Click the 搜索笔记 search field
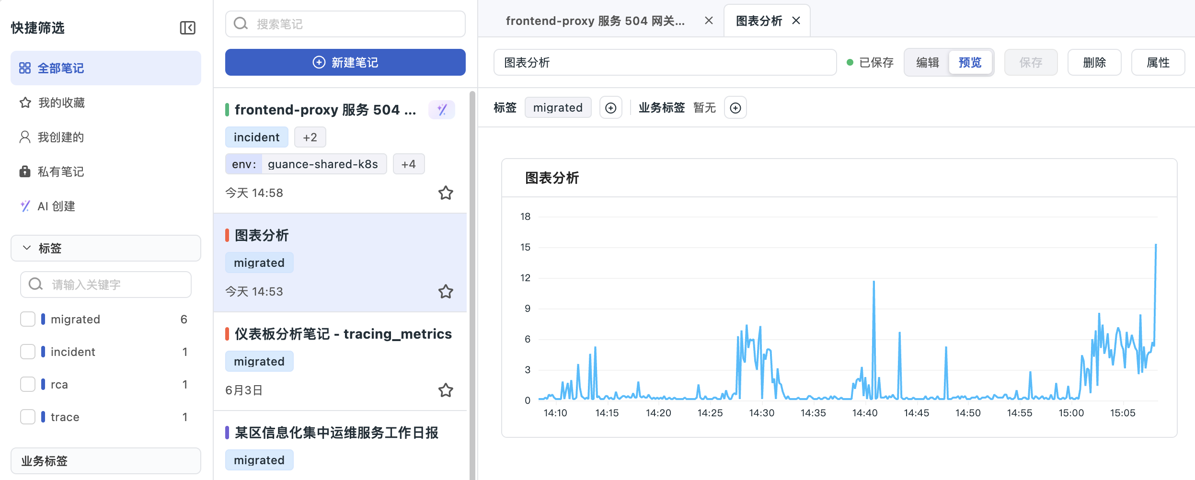 345,24
